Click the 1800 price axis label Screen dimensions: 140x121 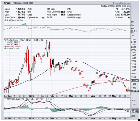click(x=133, y=61)
